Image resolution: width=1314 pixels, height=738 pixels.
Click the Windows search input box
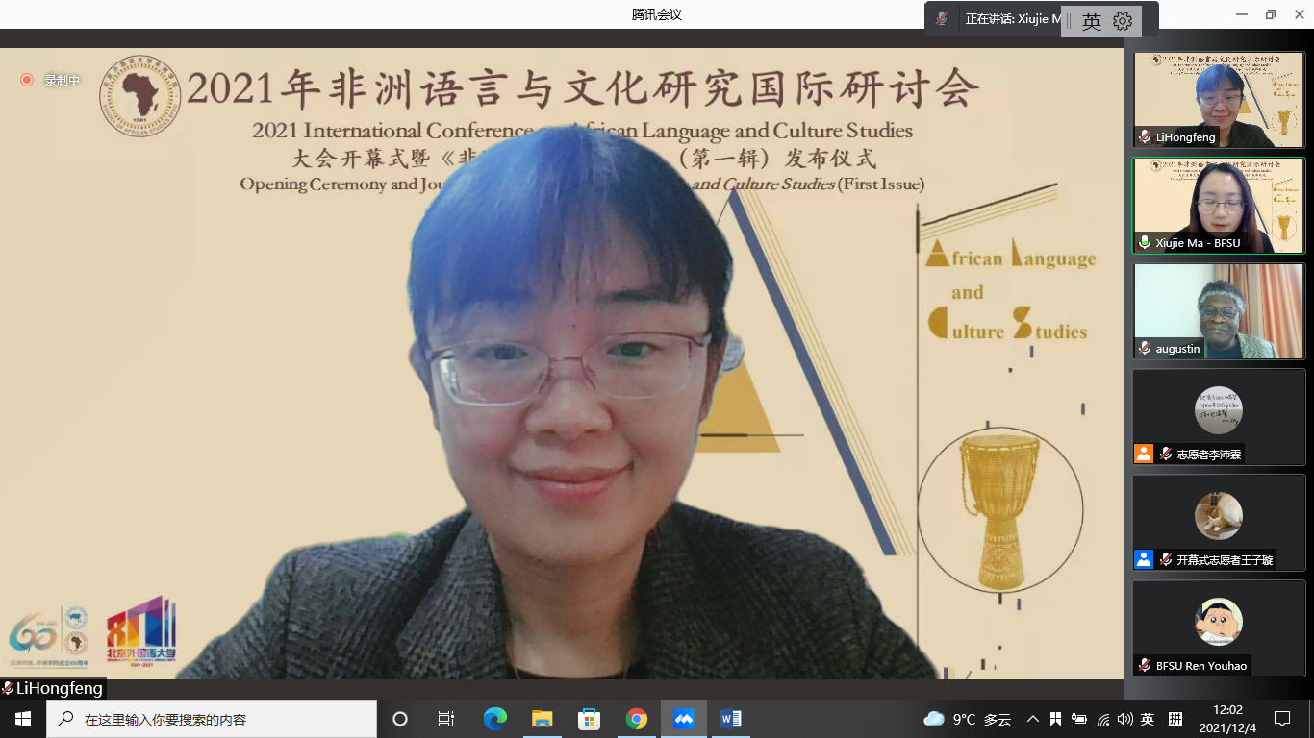(212, 719)
